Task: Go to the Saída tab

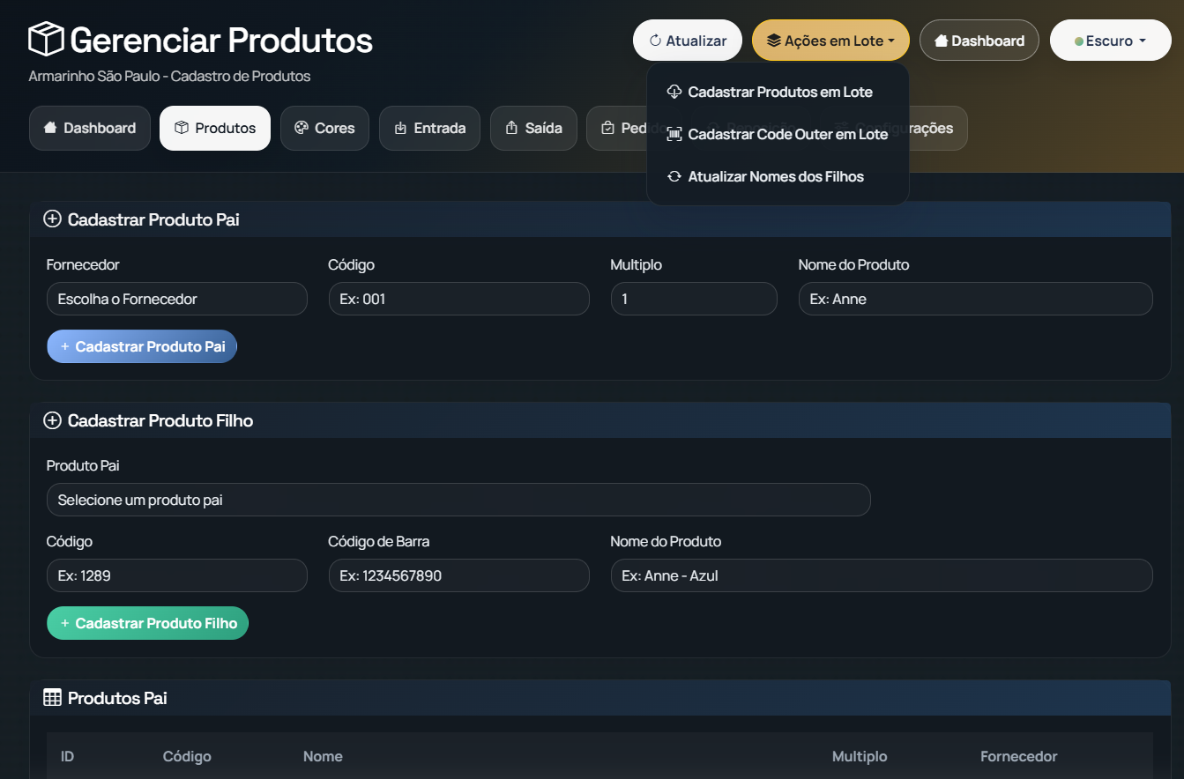Action: pyautogui.click(x=533, y=128)
